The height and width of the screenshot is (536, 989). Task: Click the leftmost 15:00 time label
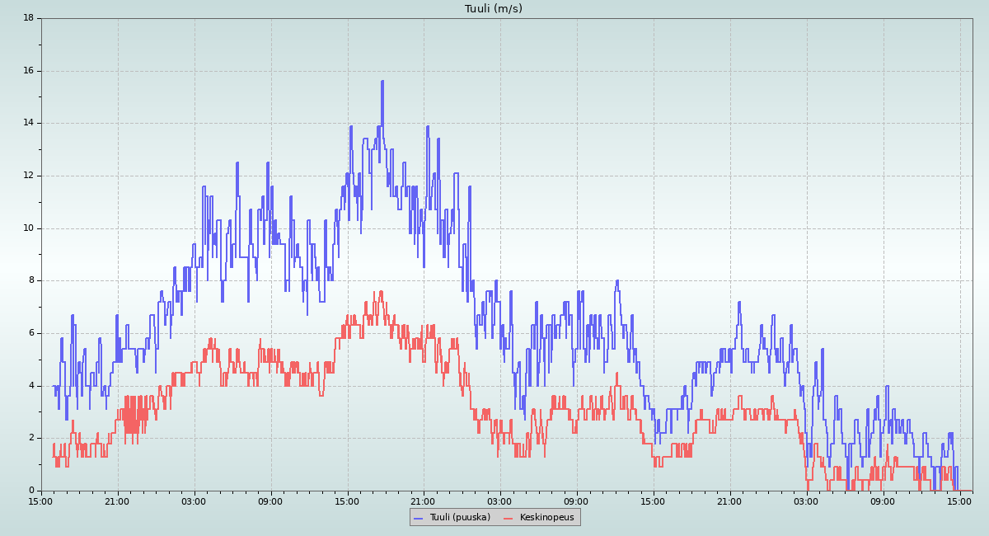[x=41, y=501]
